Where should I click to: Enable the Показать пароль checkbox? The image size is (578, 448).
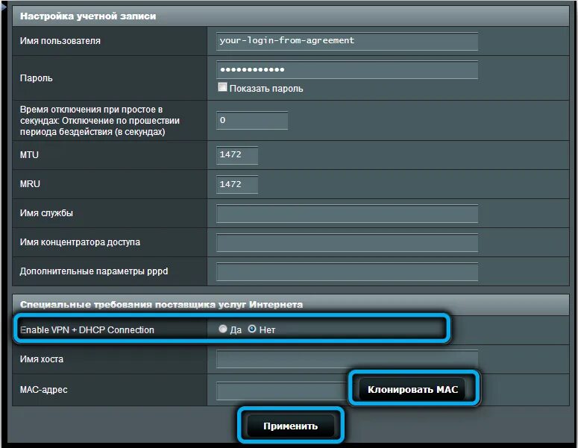222,87
